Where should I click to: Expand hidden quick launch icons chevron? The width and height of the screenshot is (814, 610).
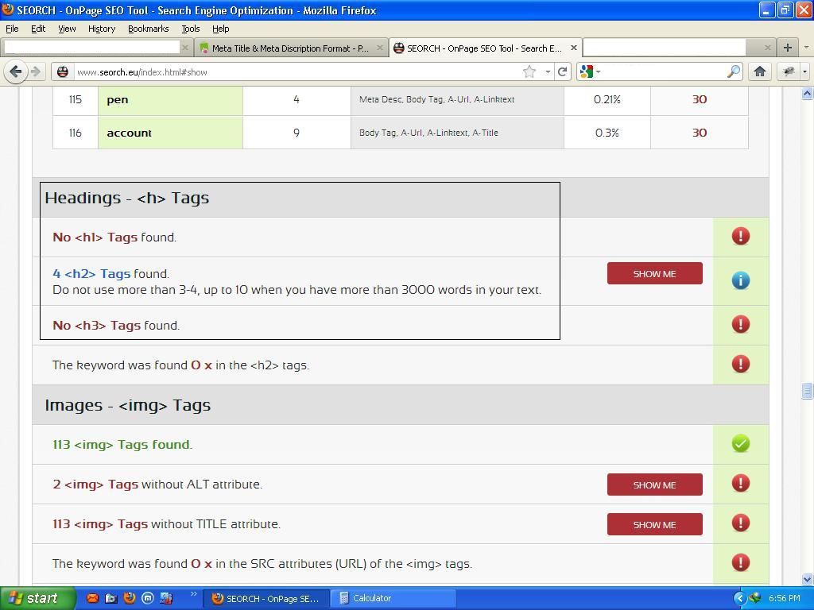pyautogui.click(x=192, y=595)
